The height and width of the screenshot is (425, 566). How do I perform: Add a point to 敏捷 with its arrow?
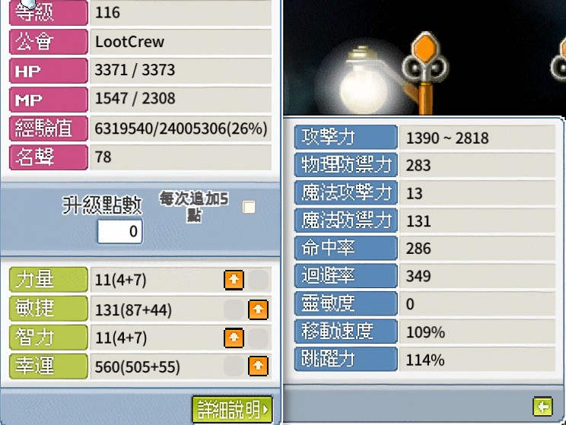(x=258, y=309)
